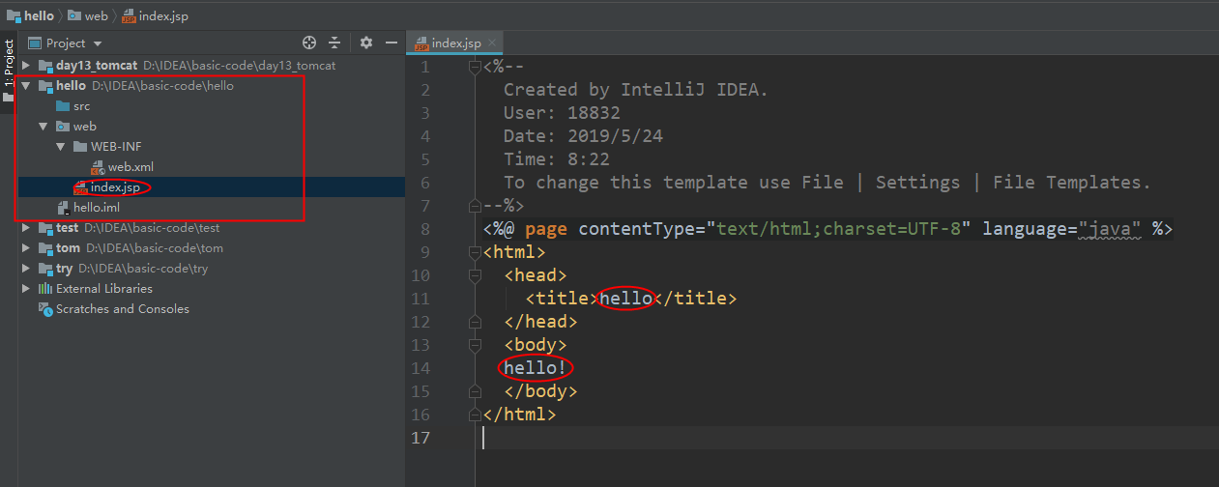This screenshot has width=1219, height=487.
Task: Click line number 14 in the gutter
Action: coord(420,368)
